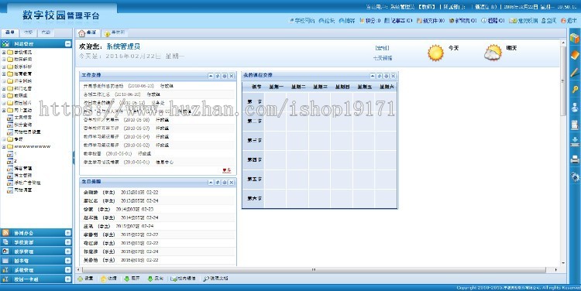Open settings icon of 工作安排 panel
Viewport: 581px width, 291px height.
click(x=225, y=76)
